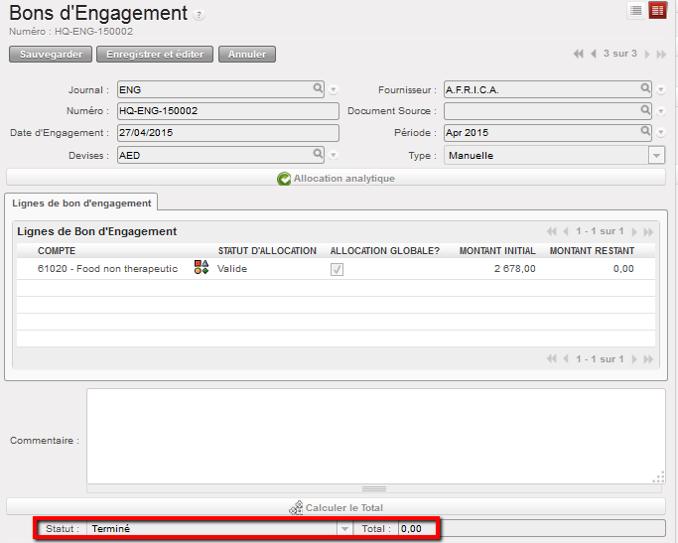Switch to list view icon
The width and height of the screenshot is (678, 543).
point(635,10)
